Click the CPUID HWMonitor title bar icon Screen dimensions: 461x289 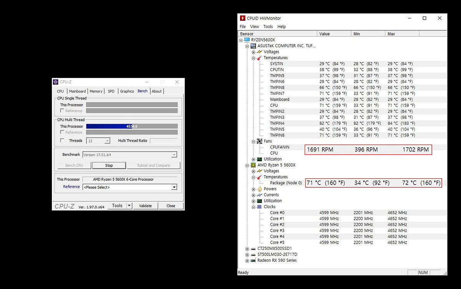click(243, 18)
